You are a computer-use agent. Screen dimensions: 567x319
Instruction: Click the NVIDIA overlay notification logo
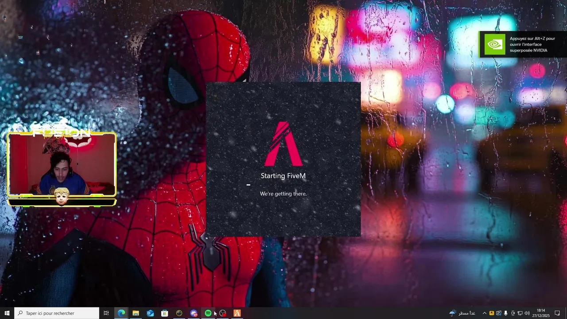pos(494,44)
